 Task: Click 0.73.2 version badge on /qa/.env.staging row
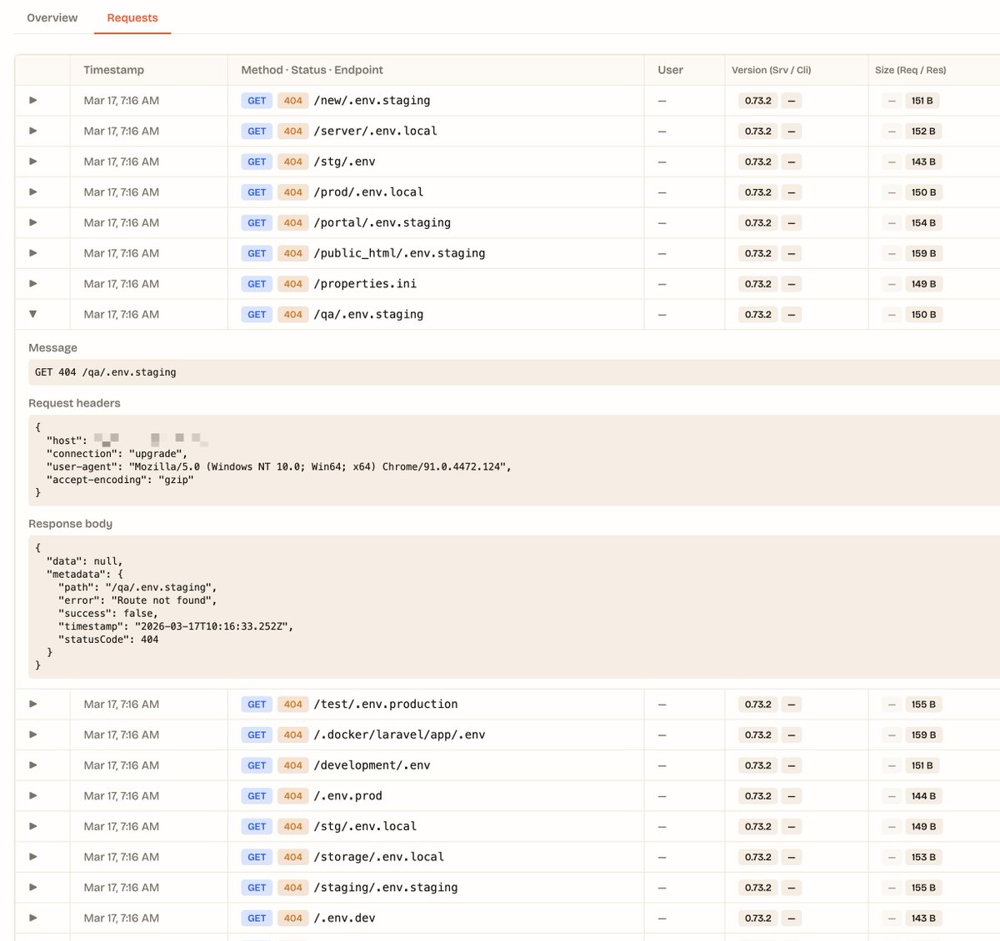point(757,314)
